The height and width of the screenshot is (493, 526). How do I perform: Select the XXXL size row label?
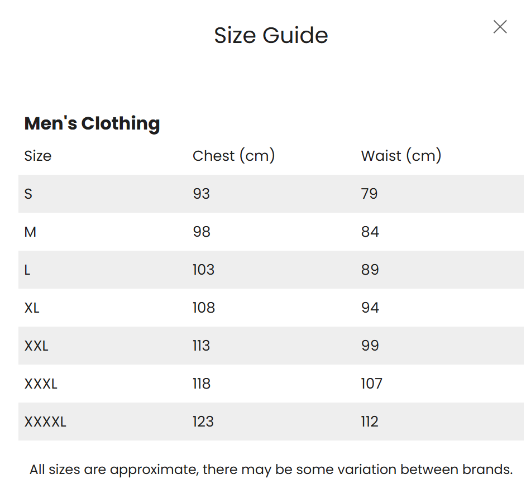click(x=41, y=384)
